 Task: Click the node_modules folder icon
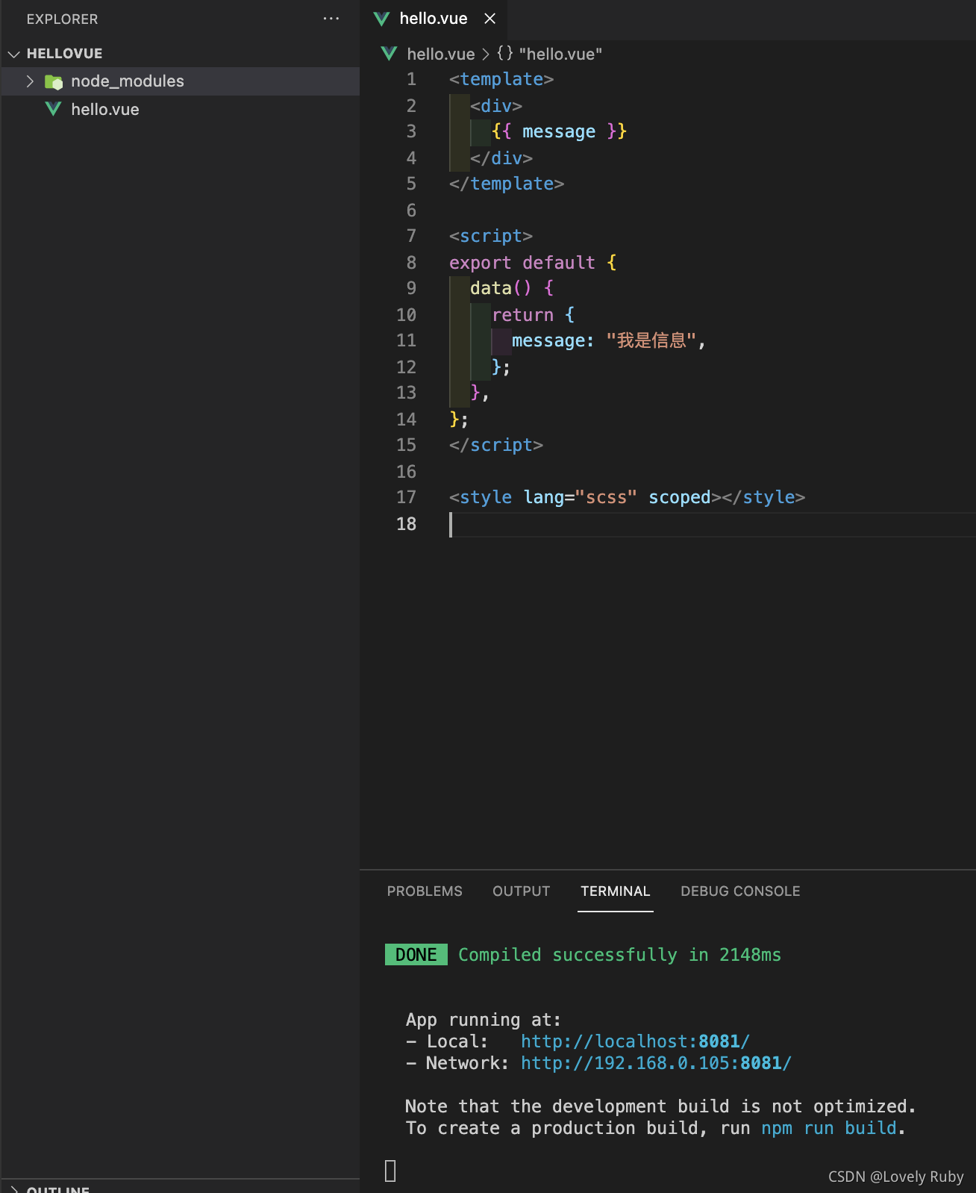click(54, 81)
